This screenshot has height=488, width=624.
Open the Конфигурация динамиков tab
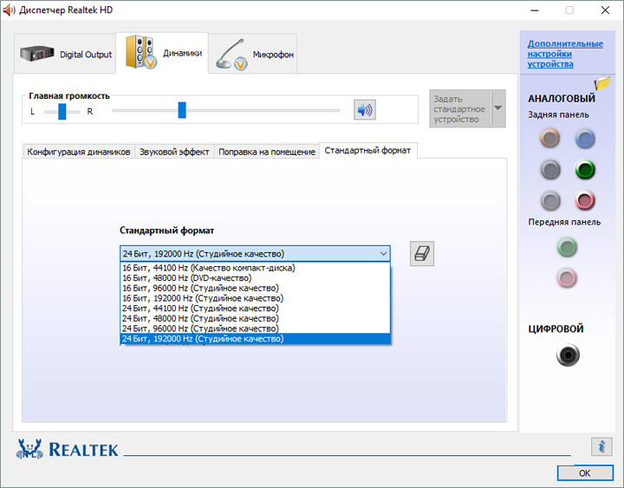click(x=79, y=152)
